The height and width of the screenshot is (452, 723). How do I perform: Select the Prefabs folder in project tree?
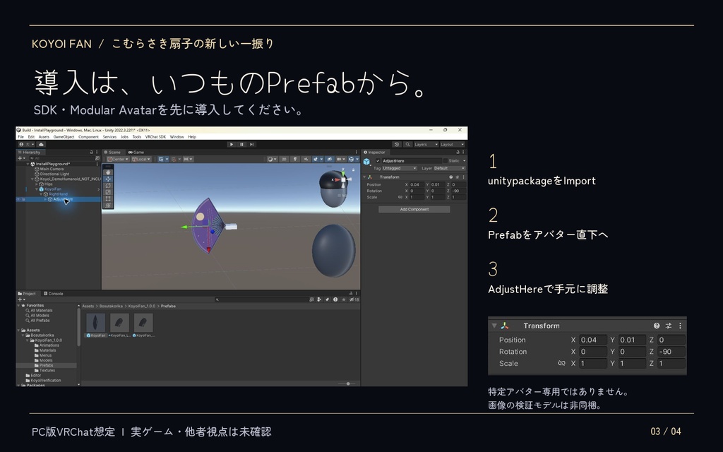coord(46,365)
